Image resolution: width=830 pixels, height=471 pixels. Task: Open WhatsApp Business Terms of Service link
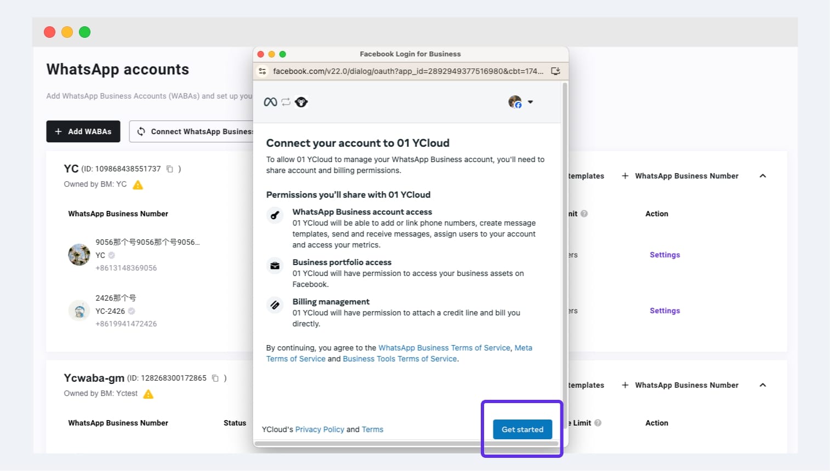444,348
